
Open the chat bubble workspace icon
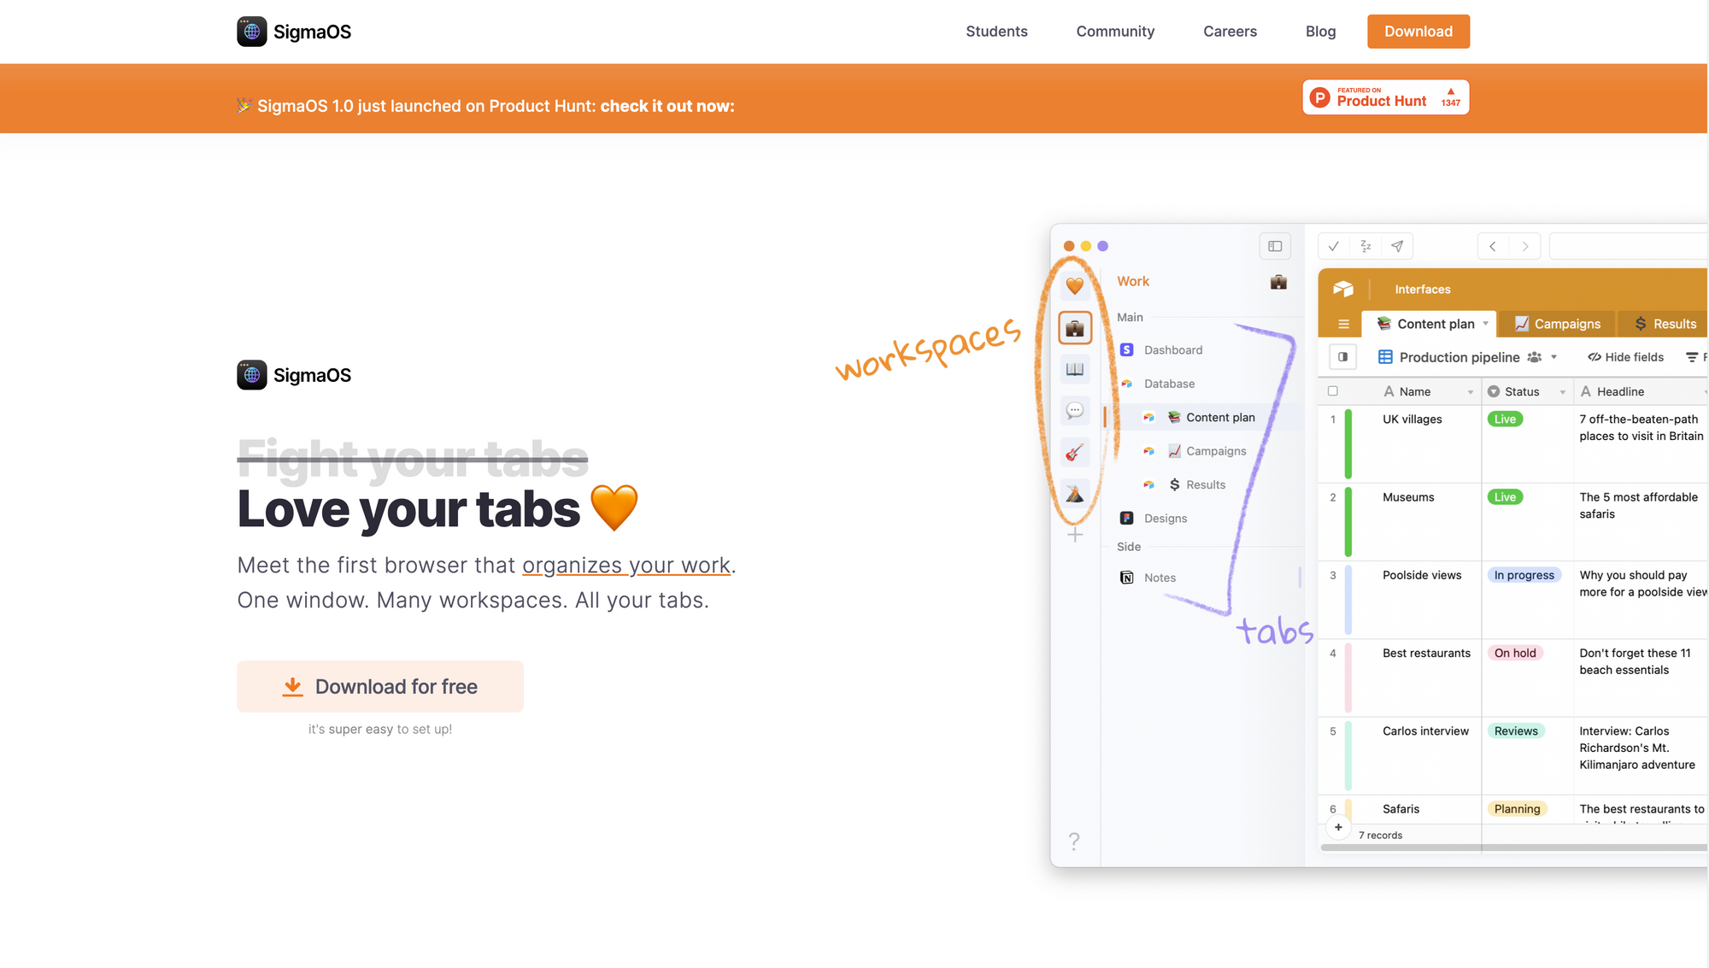coord(1075,411)
